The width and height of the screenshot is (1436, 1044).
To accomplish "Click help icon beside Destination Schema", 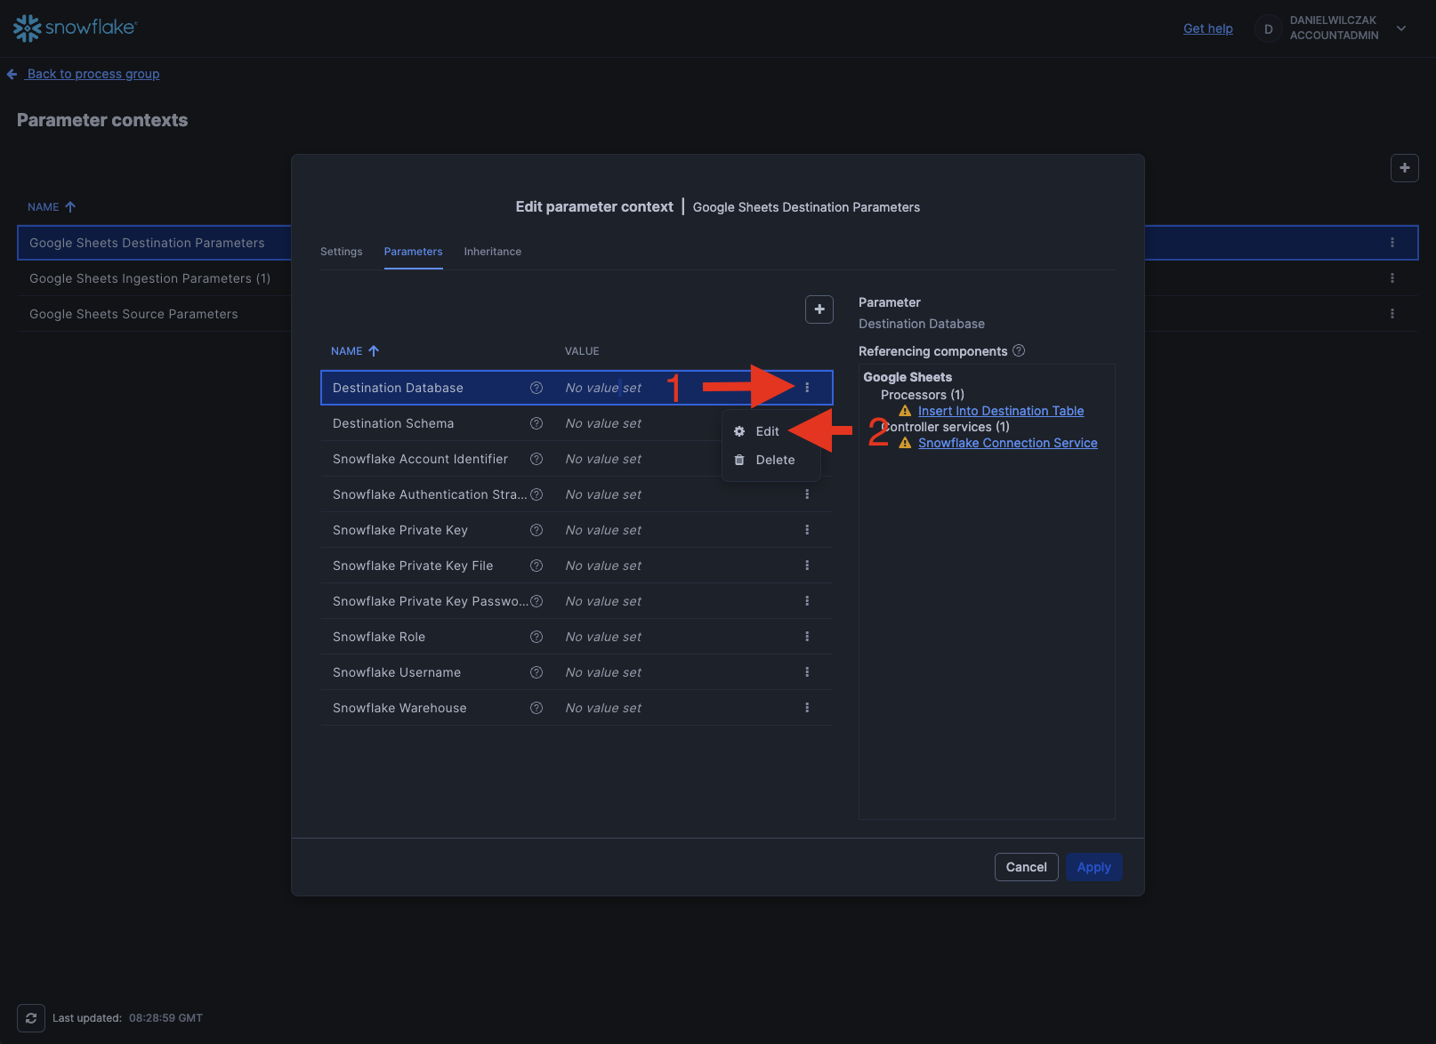I will [x=536, y=423].
